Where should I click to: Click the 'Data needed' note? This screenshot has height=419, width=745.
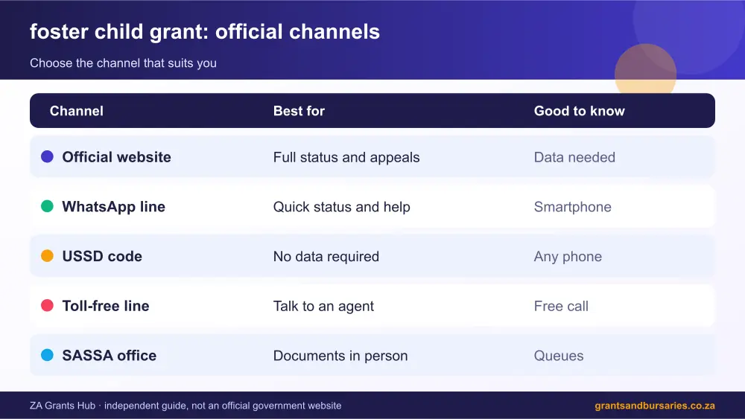pyautogui.click(x=574, y=157)
